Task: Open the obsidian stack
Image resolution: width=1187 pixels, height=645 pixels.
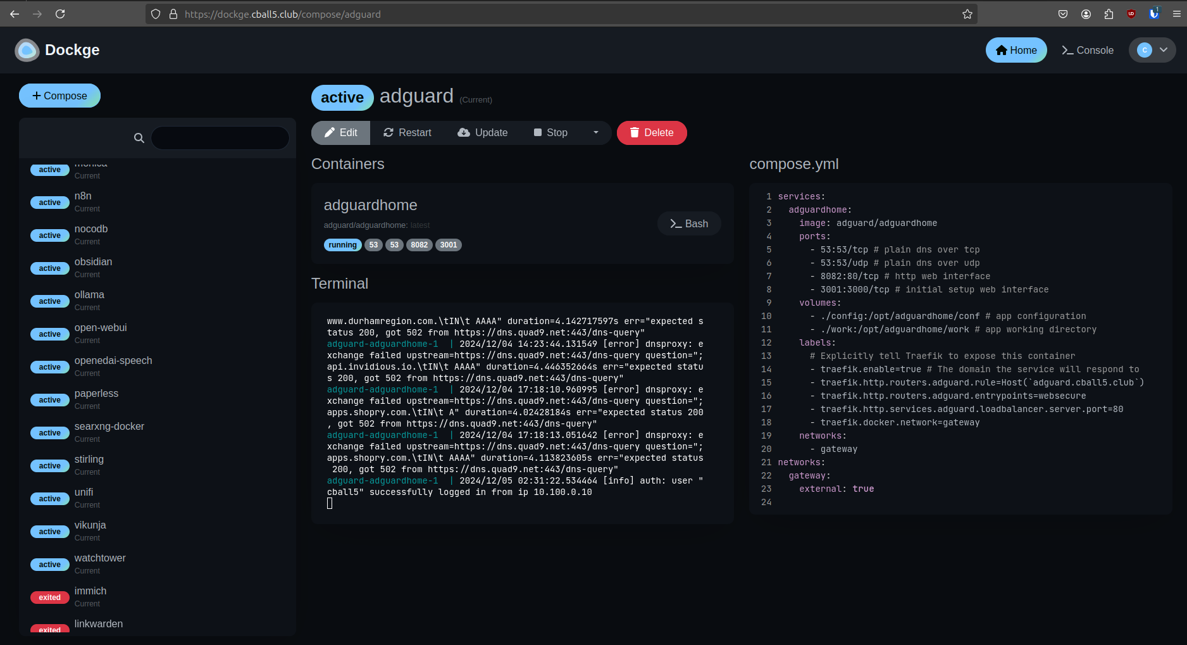Action: coord(158,268)
